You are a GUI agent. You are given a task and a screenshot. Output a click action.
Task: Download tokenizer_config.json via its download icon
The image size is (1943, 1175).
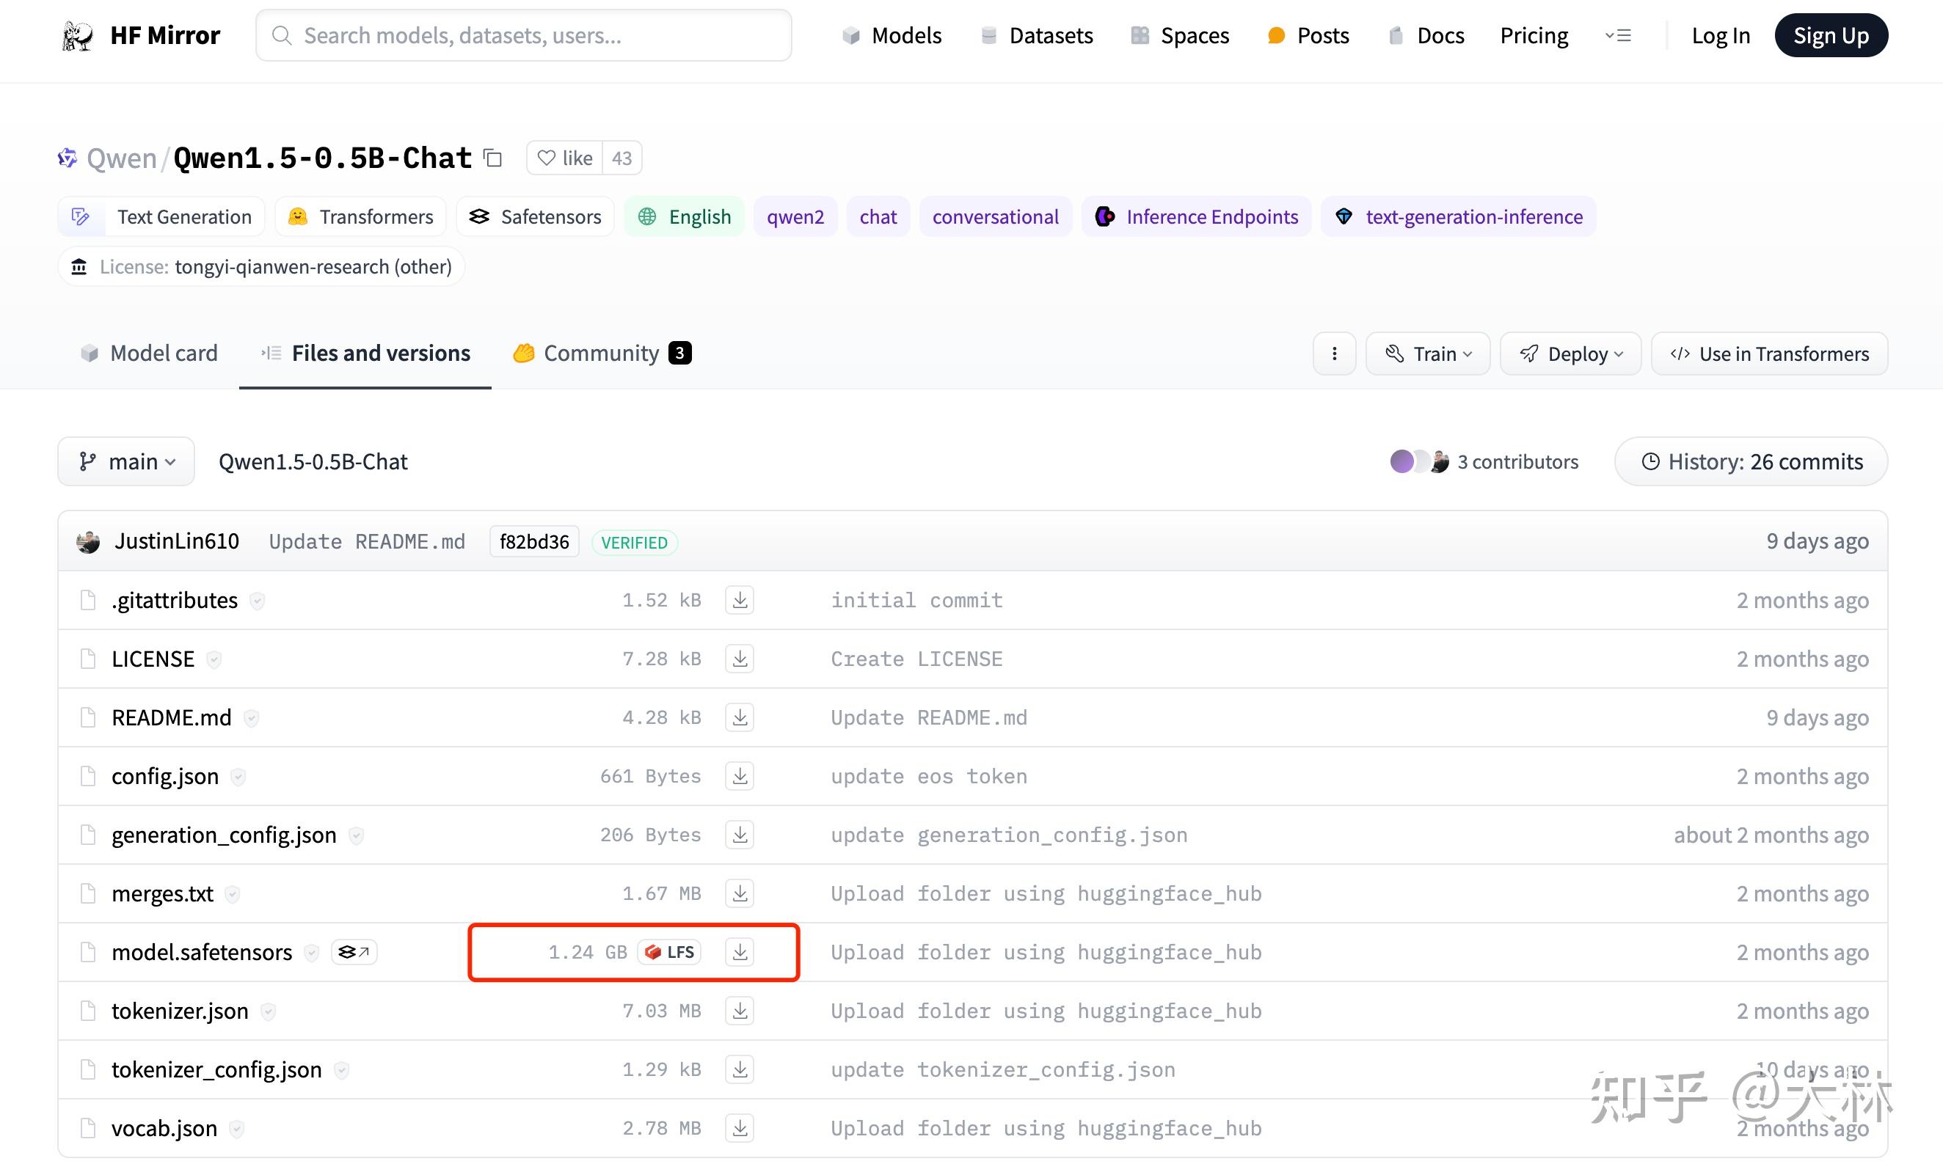point(740,1069)
